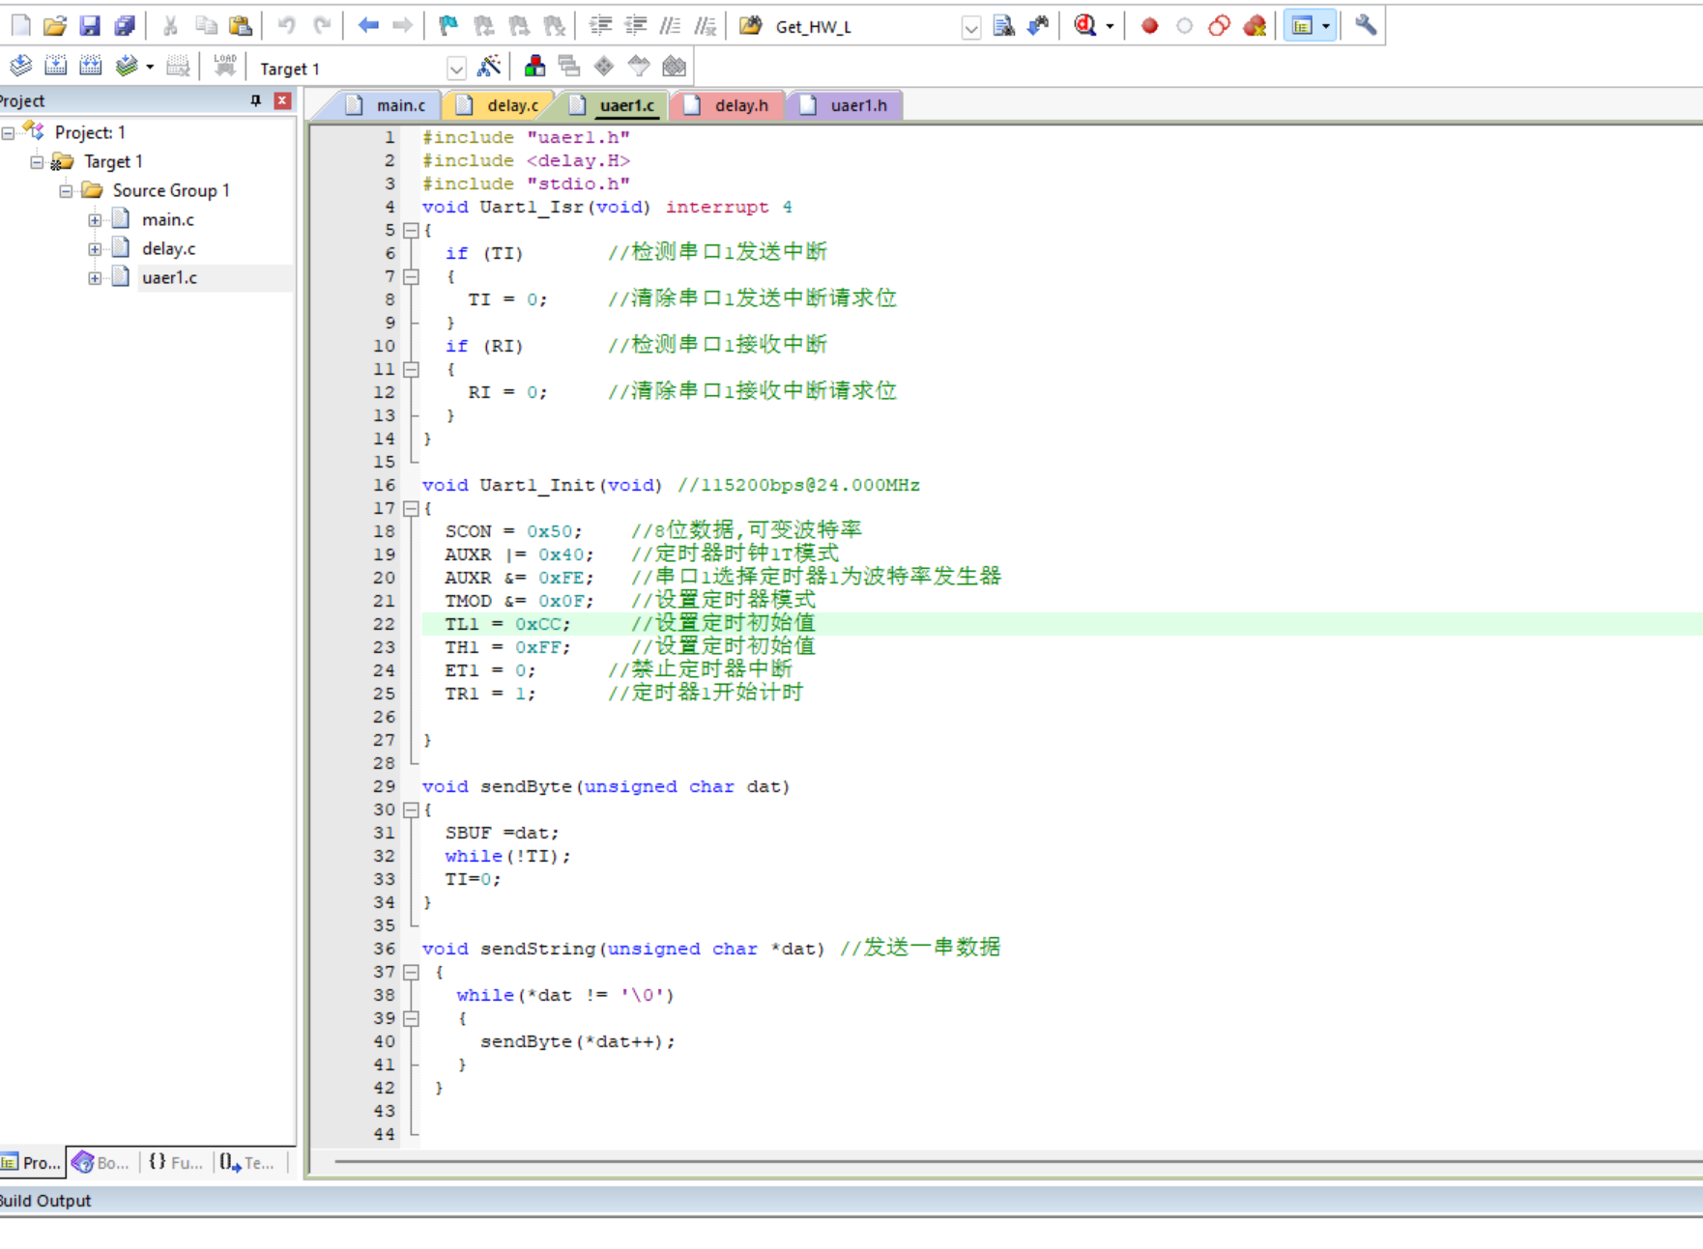
Task: Open Templates panel tab
Action: click(x=247, y=1162)
